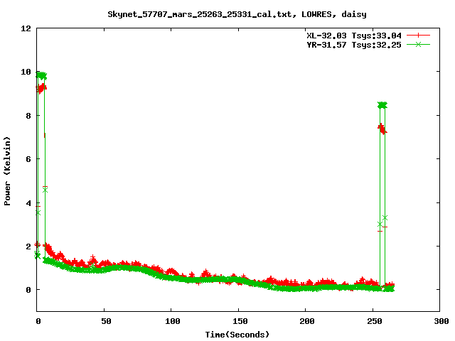Click the green calibration plateau near 10 Kelvin
455x341 pixels.
[41, 75]
